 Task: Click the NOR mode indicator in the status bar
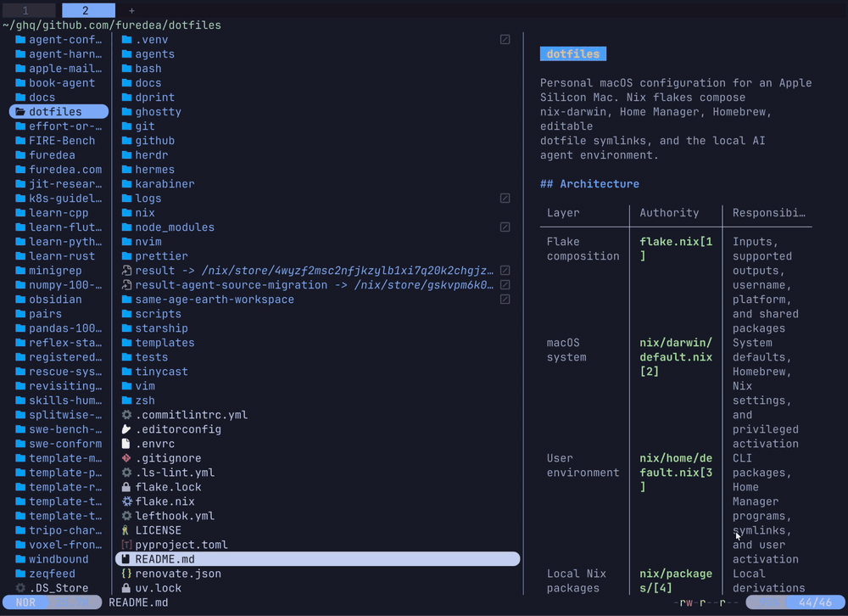(x=25, y=602)
